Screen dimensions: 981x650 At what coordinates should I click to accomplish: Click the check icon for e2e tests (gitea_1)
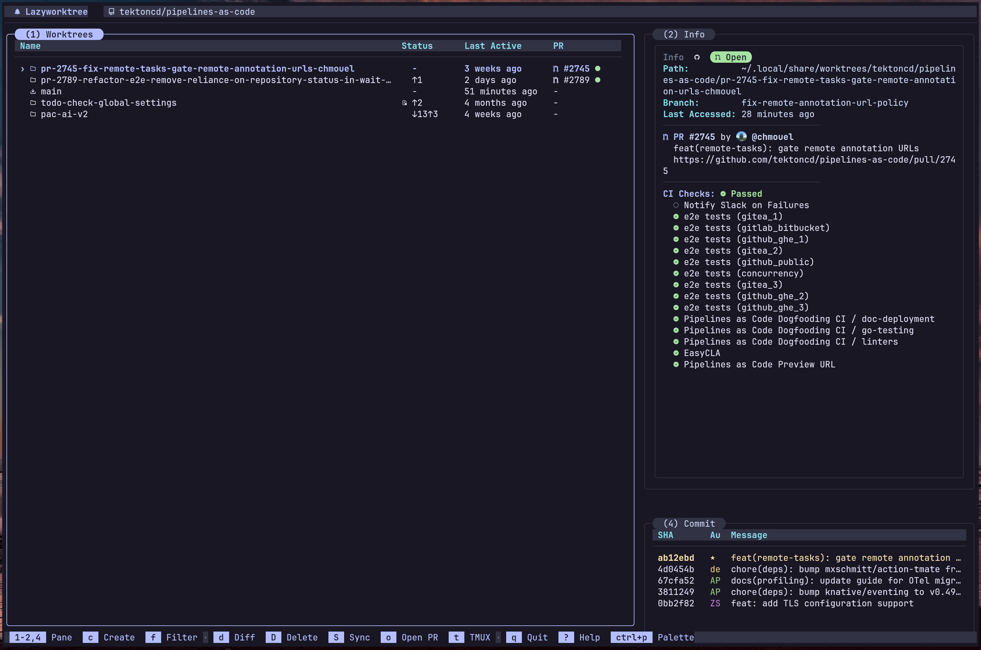coord(676,216)
